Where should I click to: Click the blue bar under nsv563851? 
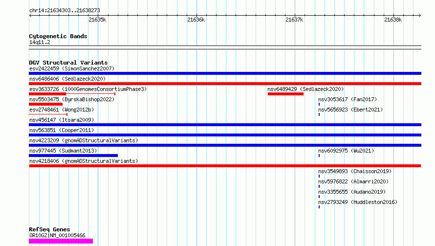click(225, 135)
